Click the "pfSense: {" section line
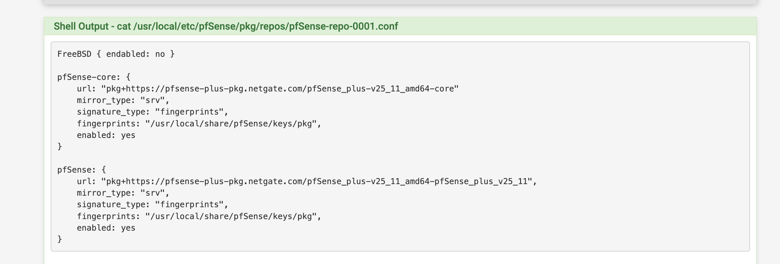Image resolution: width=780 pixels, height=264 pixels. click(81, 170)
